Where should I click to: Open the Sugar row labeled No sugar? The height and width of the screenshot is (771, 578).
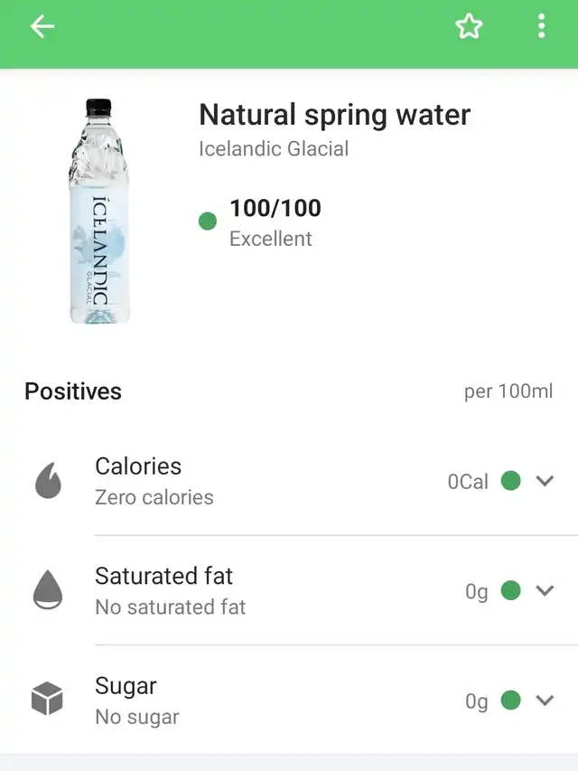click(x=289, y=700)
